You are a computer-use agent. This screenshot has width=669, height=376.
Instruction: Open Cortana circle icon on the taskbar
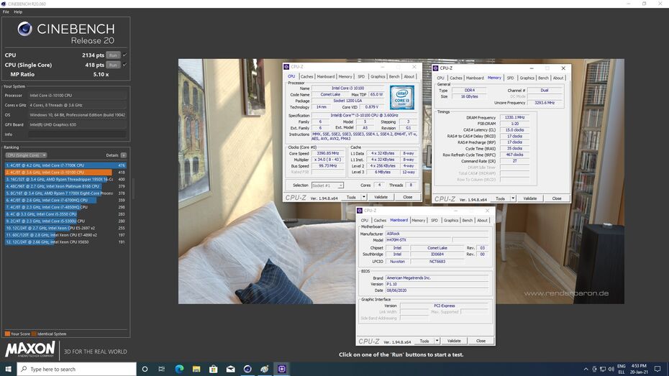pyautogui.click(x=145, y=370)
